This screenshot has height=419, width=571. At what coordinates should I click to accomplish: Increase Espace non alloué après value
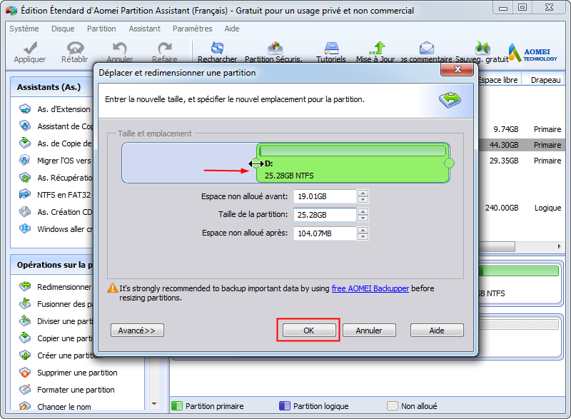363,230
